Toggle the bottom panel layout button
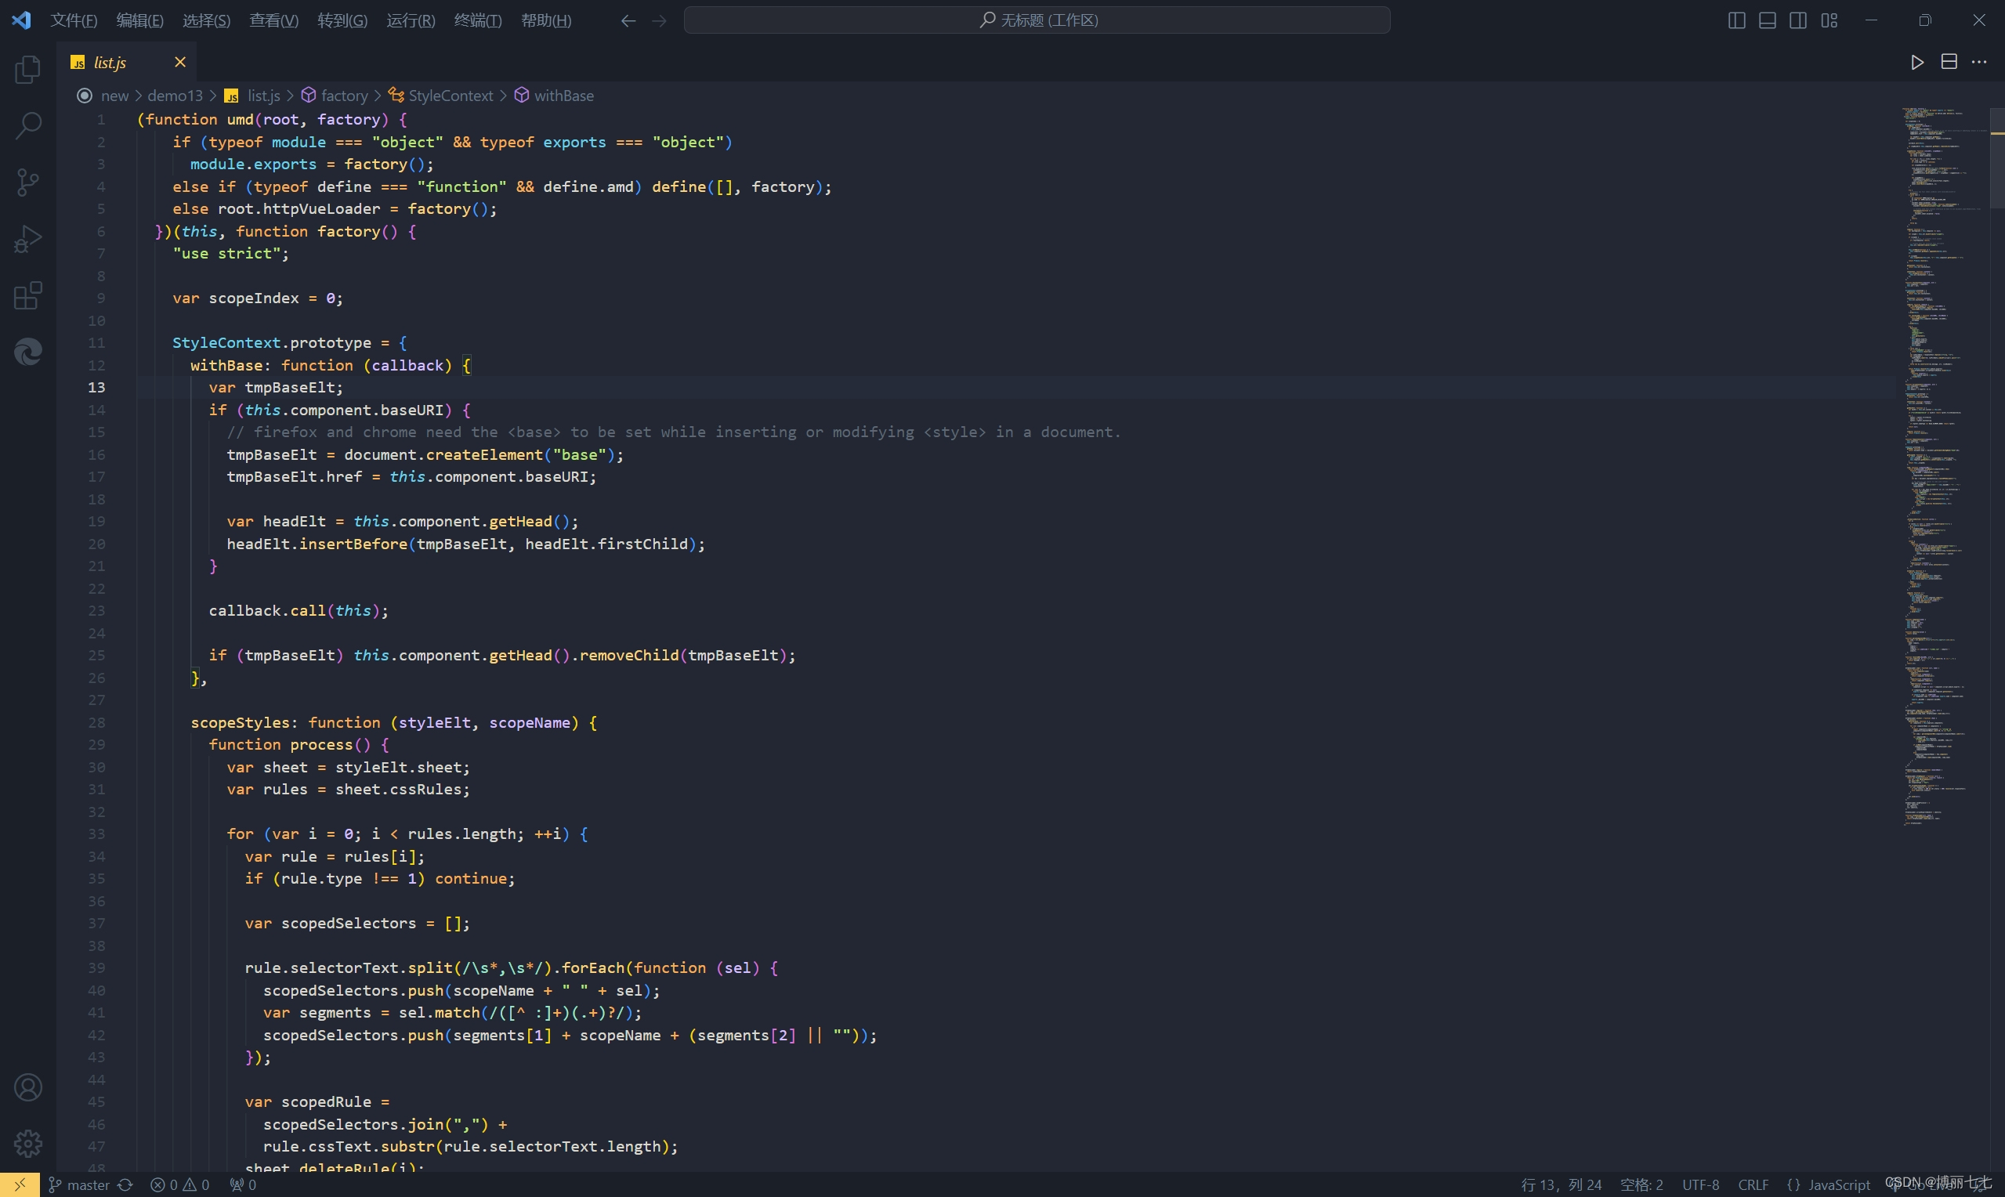2005x1197 pixels. pos(1767,20)
